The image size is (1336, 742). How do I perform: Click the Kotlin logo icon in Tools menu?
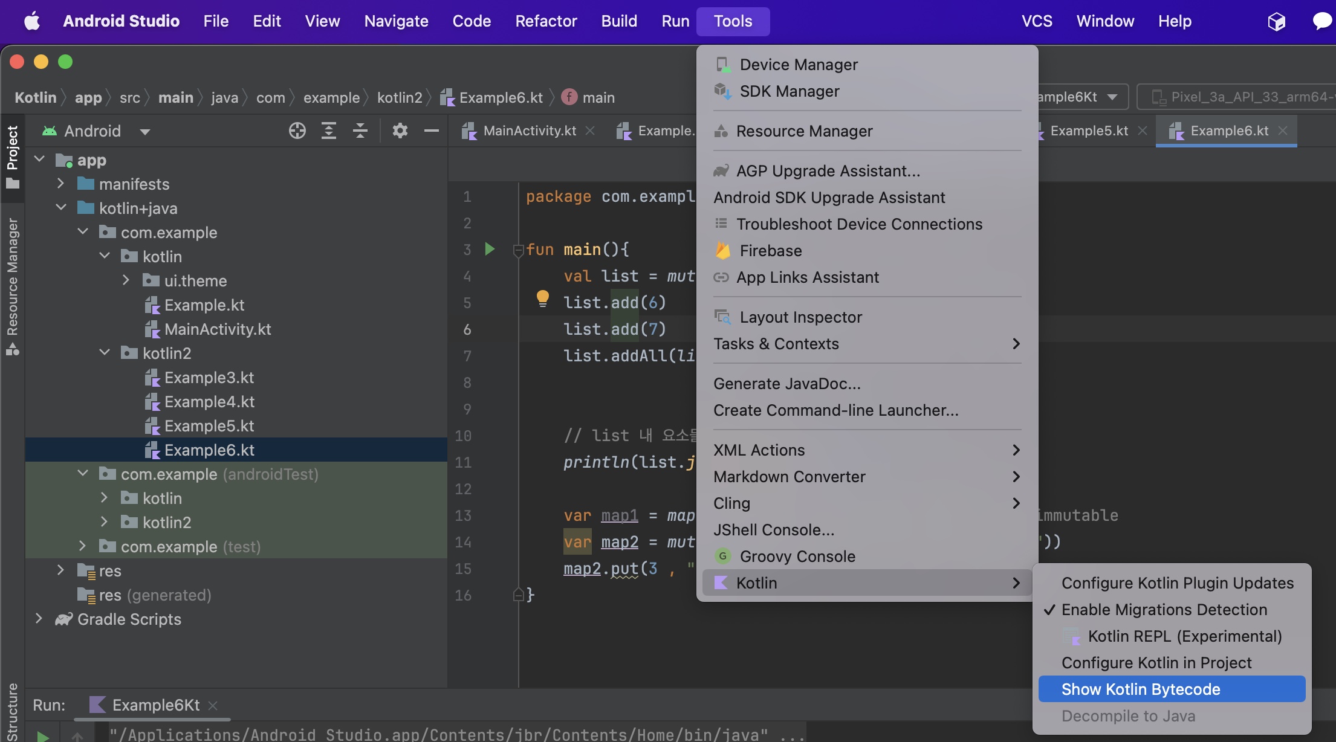click(x=721, y=582)
